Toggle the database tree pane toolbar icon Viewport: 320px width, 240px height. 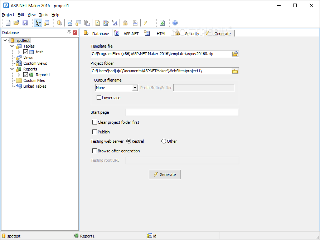(38, 23)
